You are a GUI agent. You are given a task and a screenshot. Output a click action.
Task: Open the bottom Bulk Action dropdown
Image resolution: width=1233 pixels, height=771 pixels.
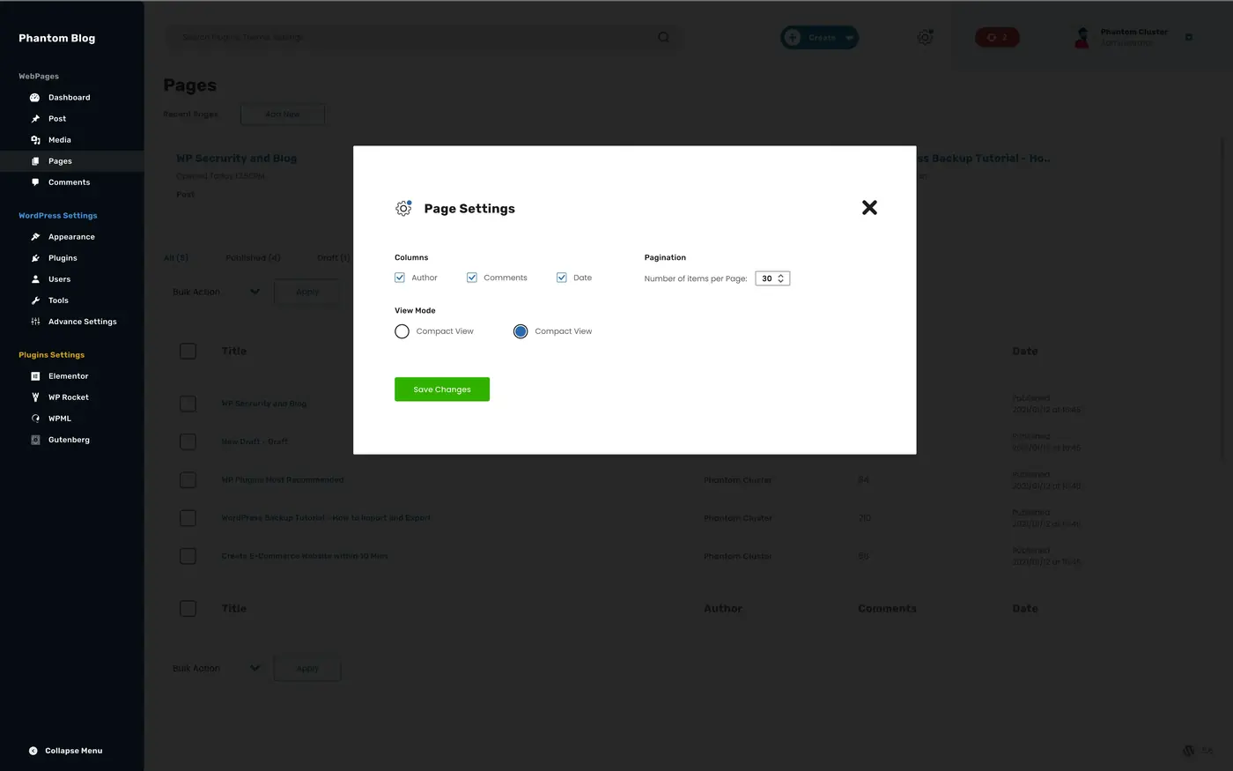[x=216, y=668]
